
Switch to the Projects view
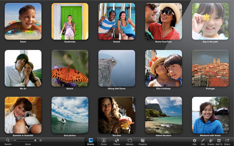pyautogui.click(x=143, y=142)
